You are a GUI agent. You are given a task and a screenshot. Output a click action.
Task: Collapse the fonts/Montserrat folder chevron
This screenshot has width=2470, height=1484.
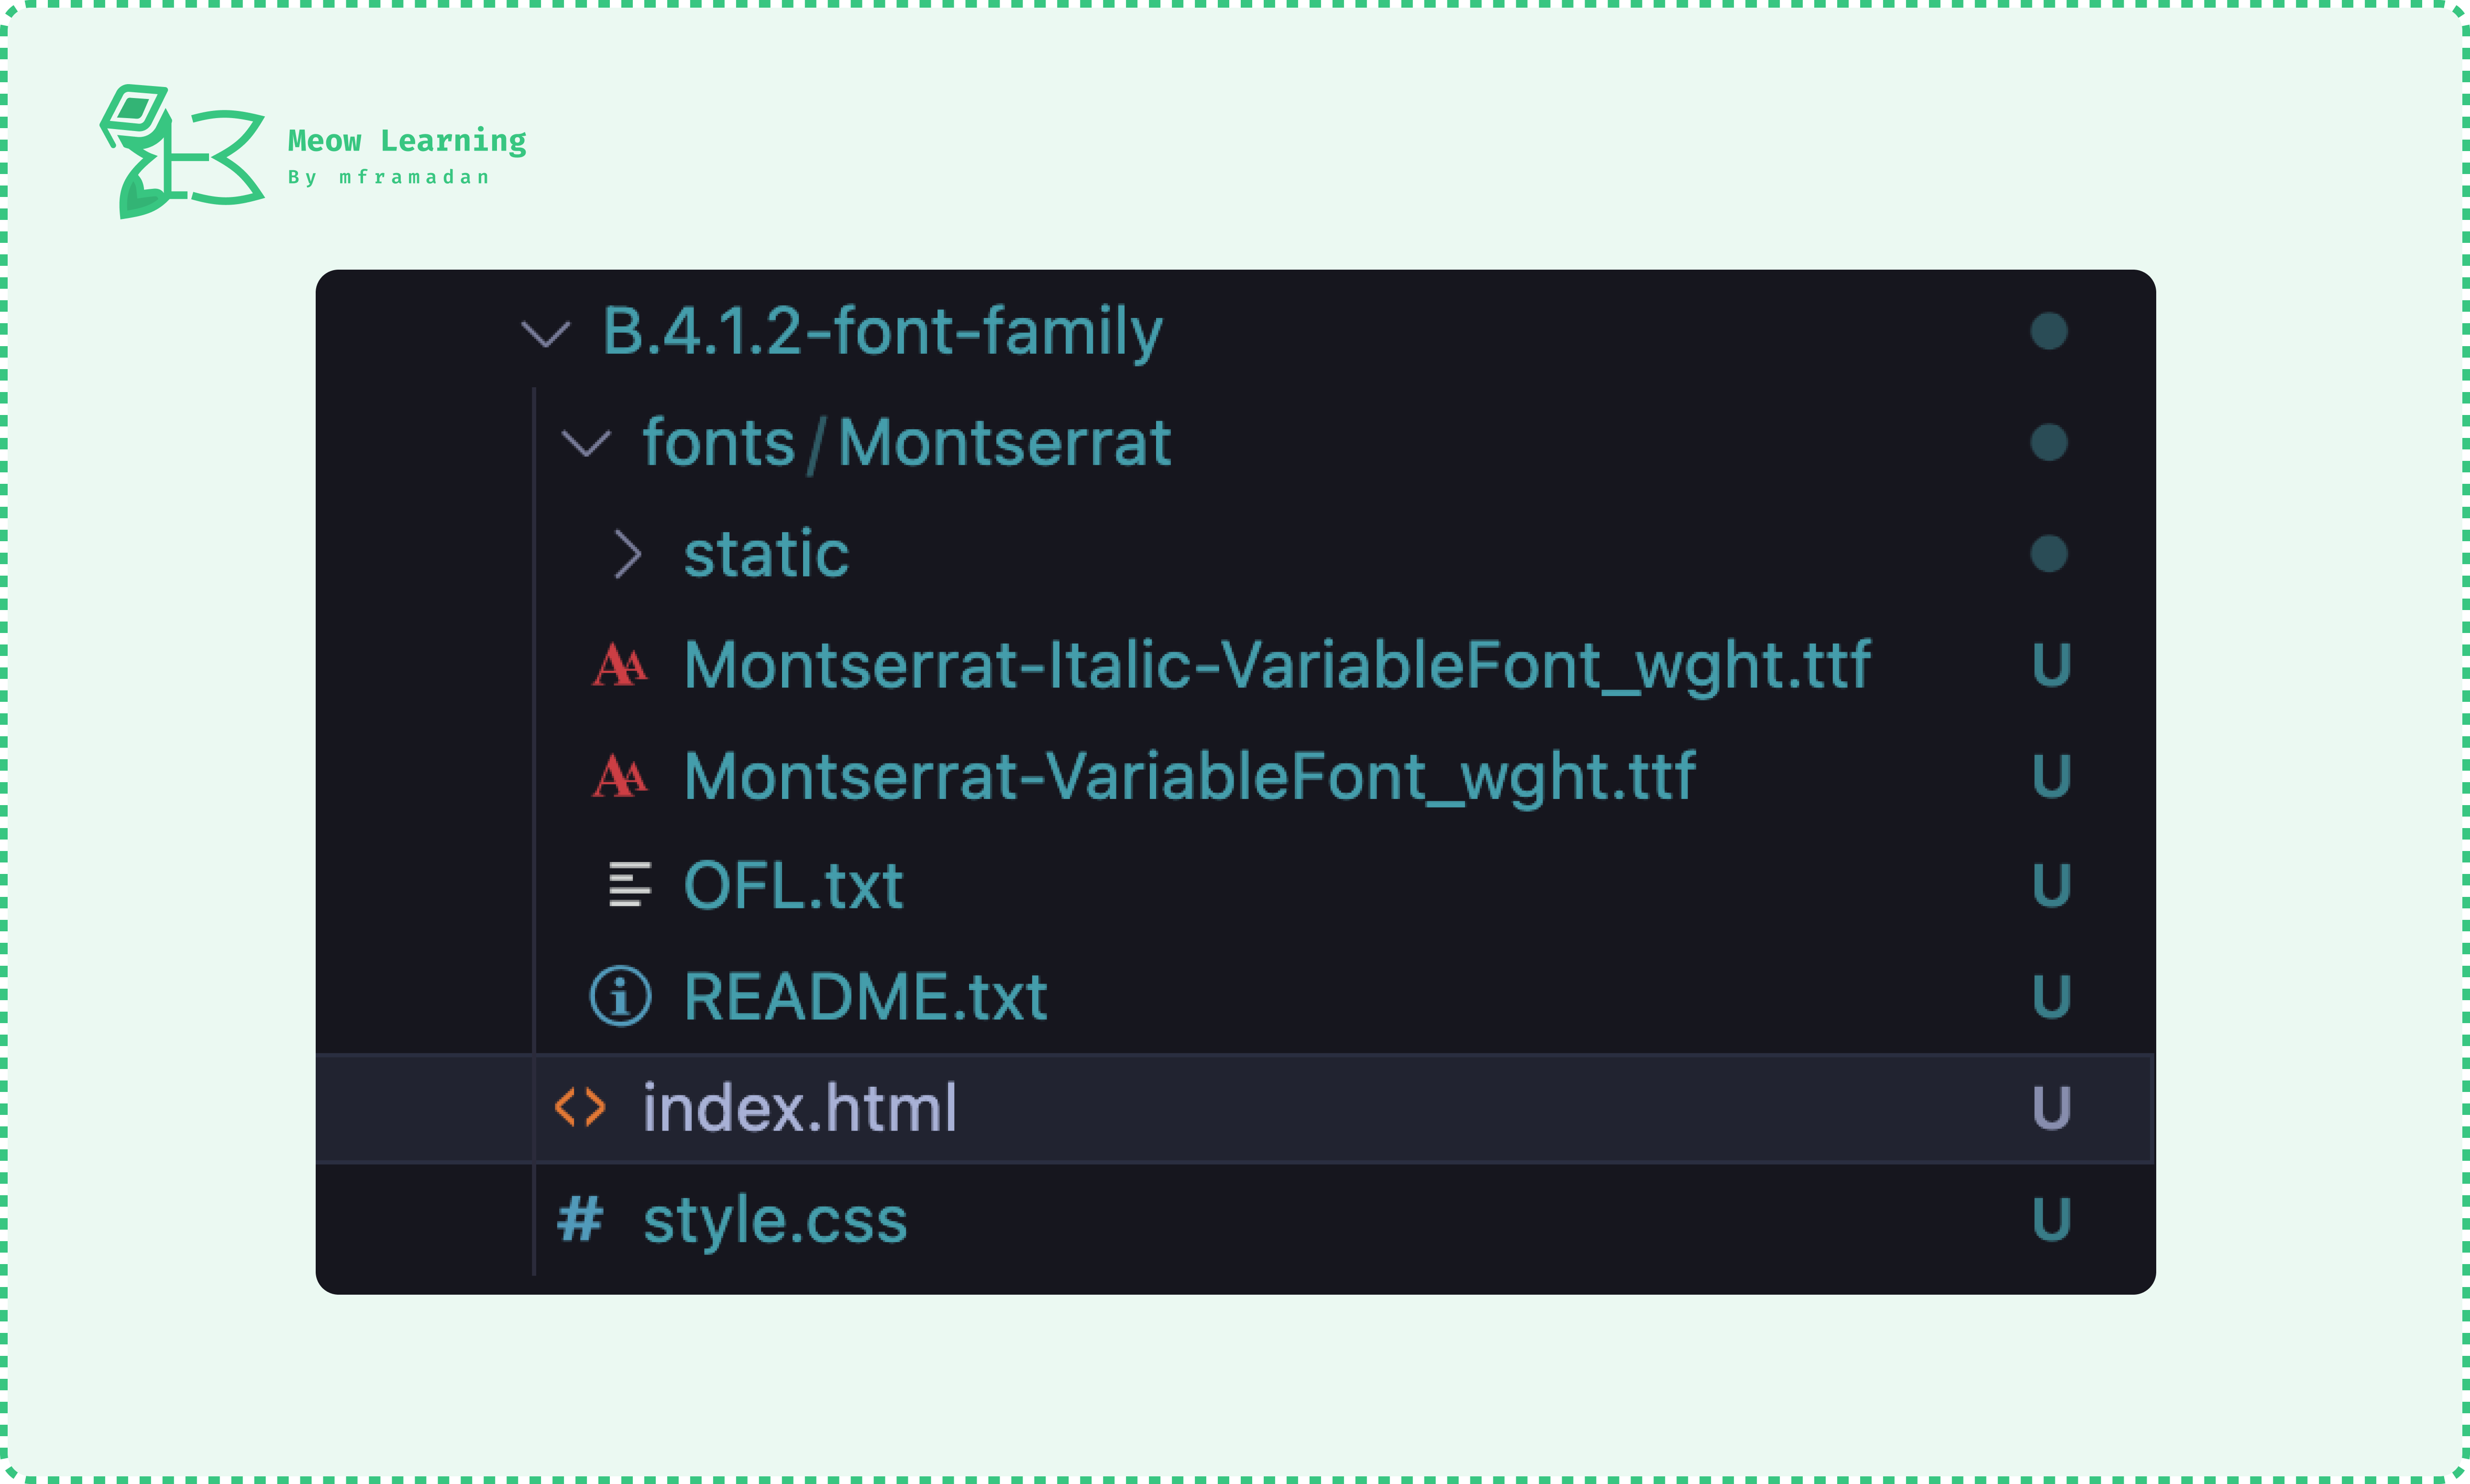click(585, 443)
